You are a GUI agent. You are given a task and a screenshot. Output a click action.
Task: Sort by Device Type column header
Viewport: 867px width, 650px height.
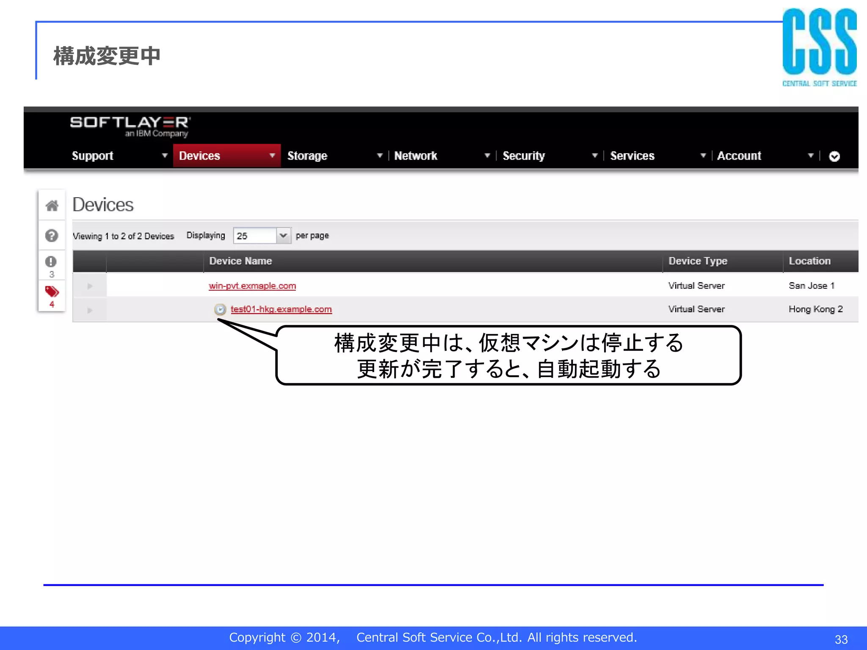click(x=698, y=261)
